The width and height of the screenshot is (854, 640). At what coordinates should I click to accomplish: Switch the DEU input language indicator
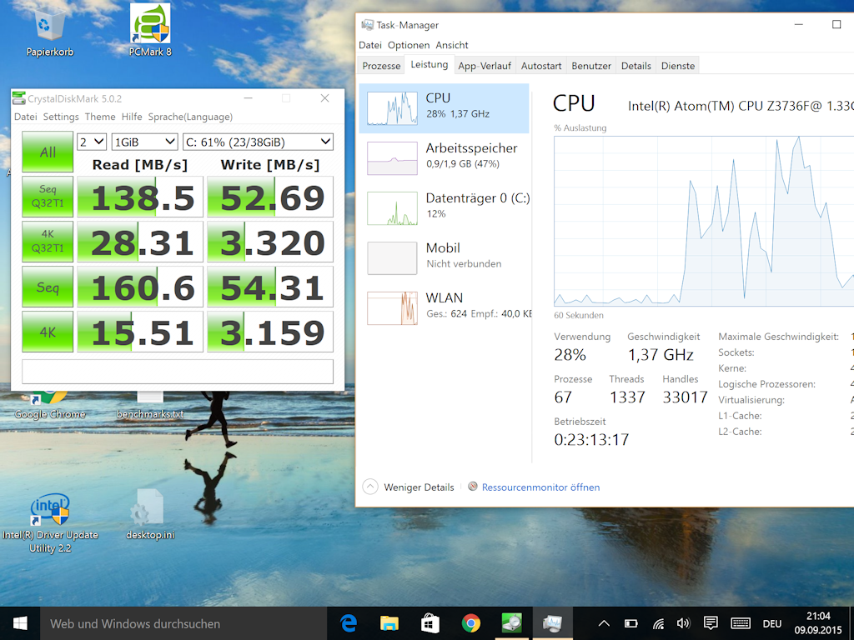click(x=771, y=623)
